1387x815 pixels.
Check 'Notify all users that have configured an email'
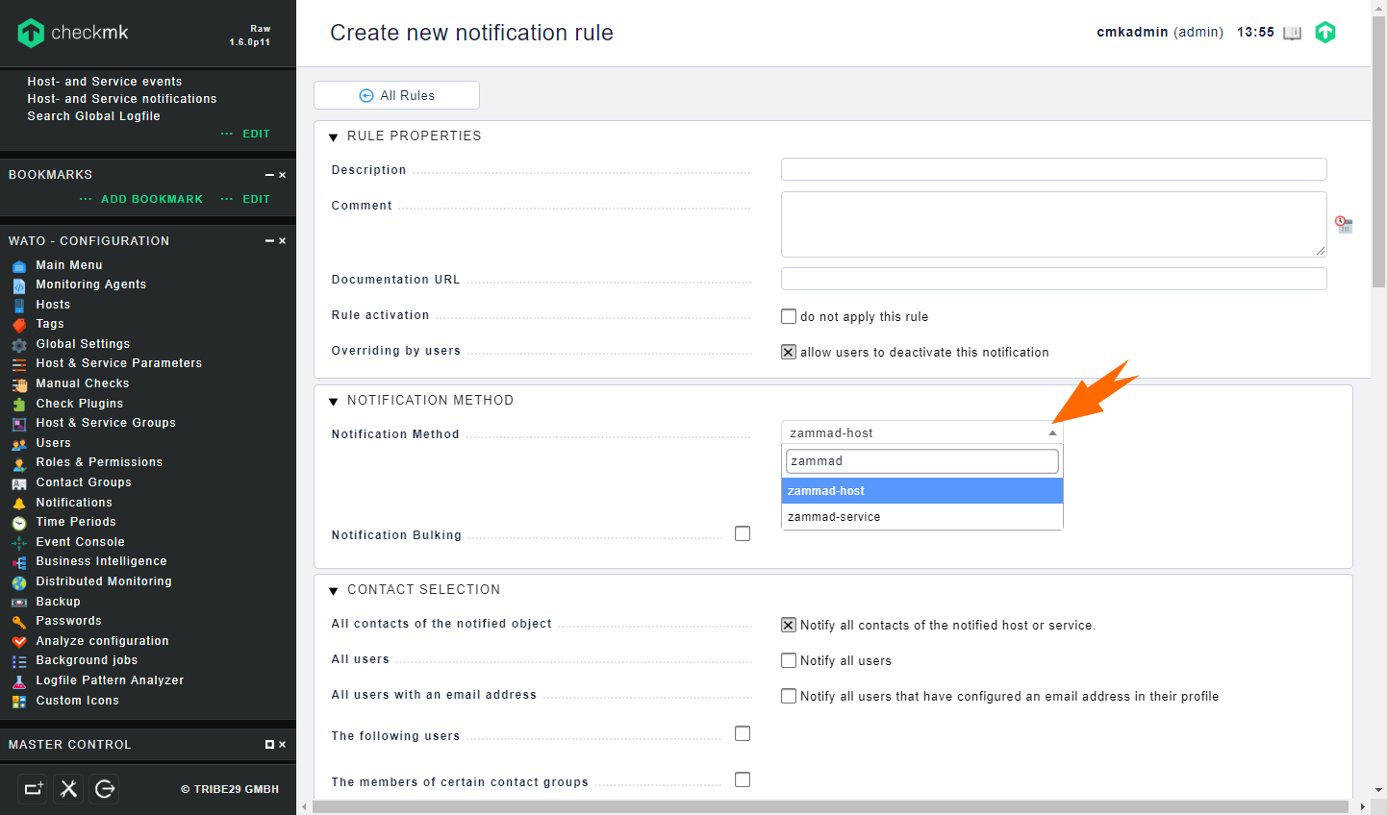(x=789, y=696)
